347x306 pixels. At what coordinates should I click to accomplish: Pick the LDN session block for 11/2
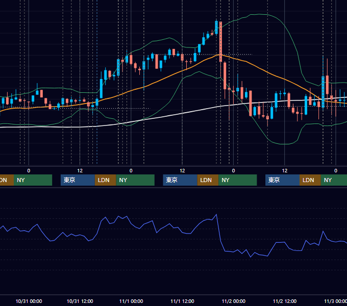point(310,180)
